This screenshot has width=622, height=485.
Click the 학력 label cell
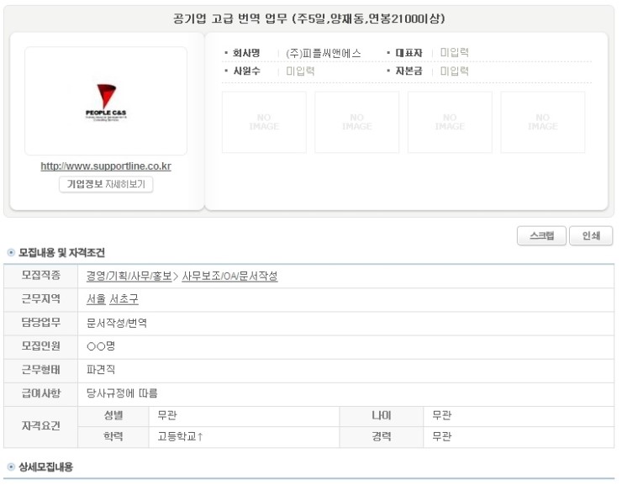point(113,437)
